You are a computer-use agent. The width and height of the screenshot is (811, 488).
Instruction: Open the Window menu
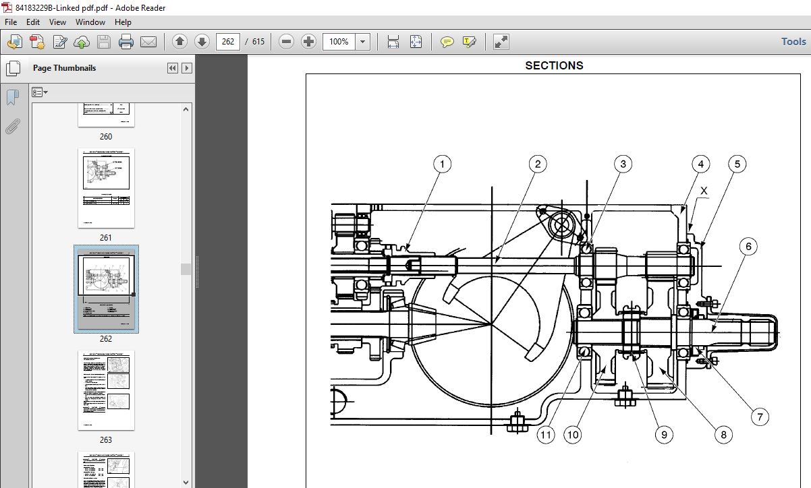(x=90, y=22)
